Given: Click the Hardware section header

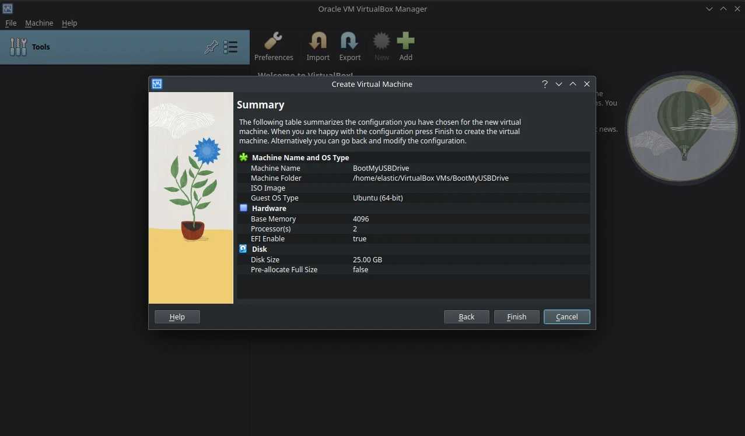Looking at the screenshot, I should pos(269,208).
